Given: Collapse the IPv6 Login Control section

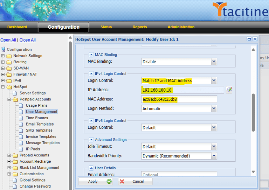Looking at the screenshot, I should click(x=91, y=121).
